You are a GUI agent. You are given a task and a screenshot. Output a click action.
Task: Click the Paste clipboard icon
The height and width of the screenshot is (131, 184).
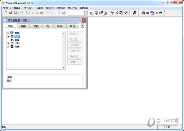(42, 13)
